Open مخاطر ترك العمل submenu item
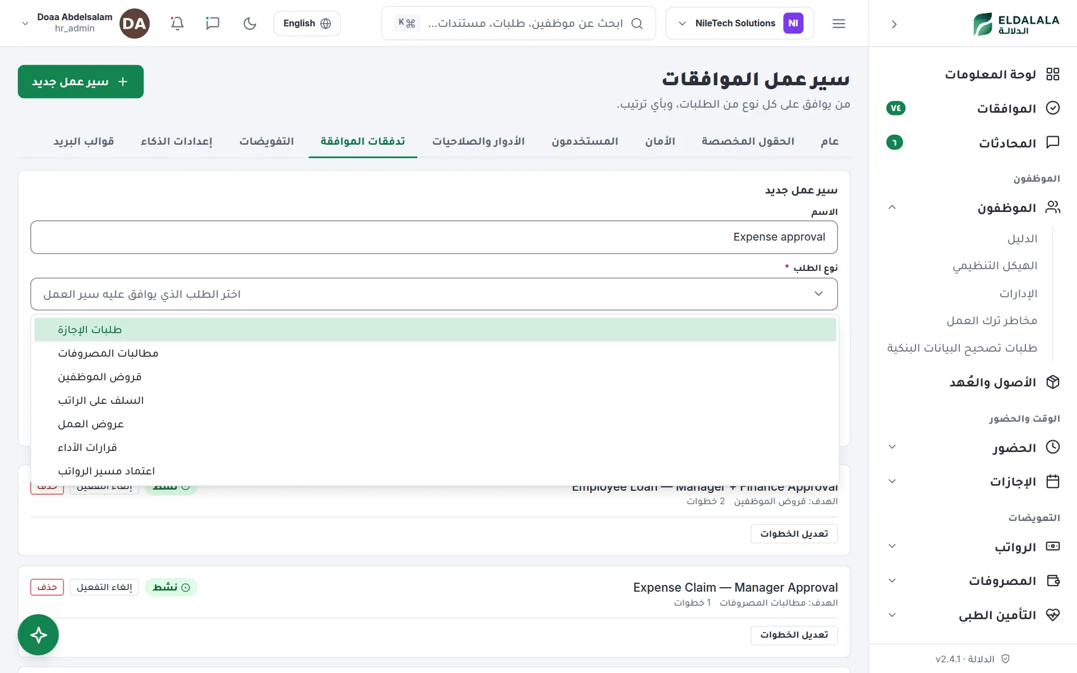Image resolution: width=1077 pixels, height=673 pixels. coord(992,321)
